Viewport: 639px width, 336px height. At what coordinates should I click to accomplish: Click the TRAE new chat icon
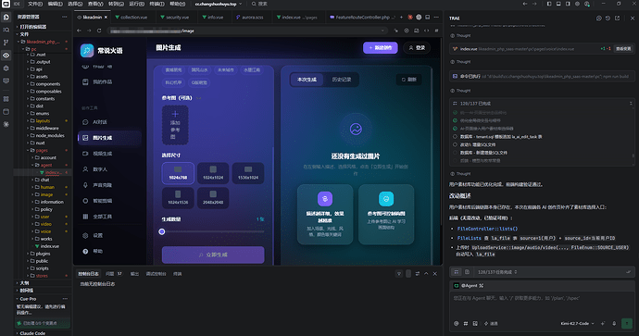tap(598, 19)
